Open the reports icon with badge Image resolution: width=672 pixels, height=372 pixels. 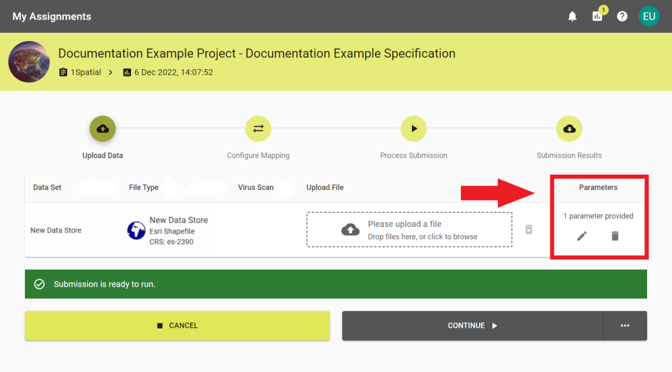(x=597, y=16)
